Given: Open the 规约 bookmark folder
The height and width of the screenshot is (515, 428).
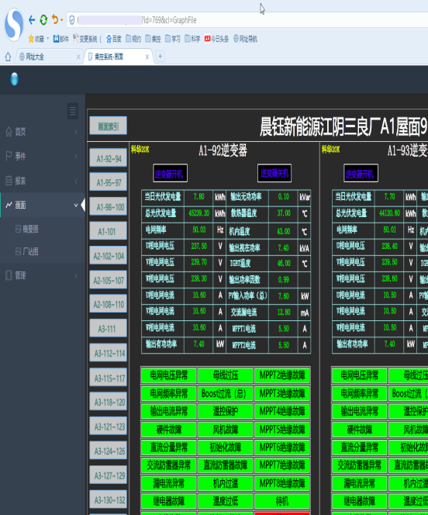Looking at the screenshot, I should (133, 39).
